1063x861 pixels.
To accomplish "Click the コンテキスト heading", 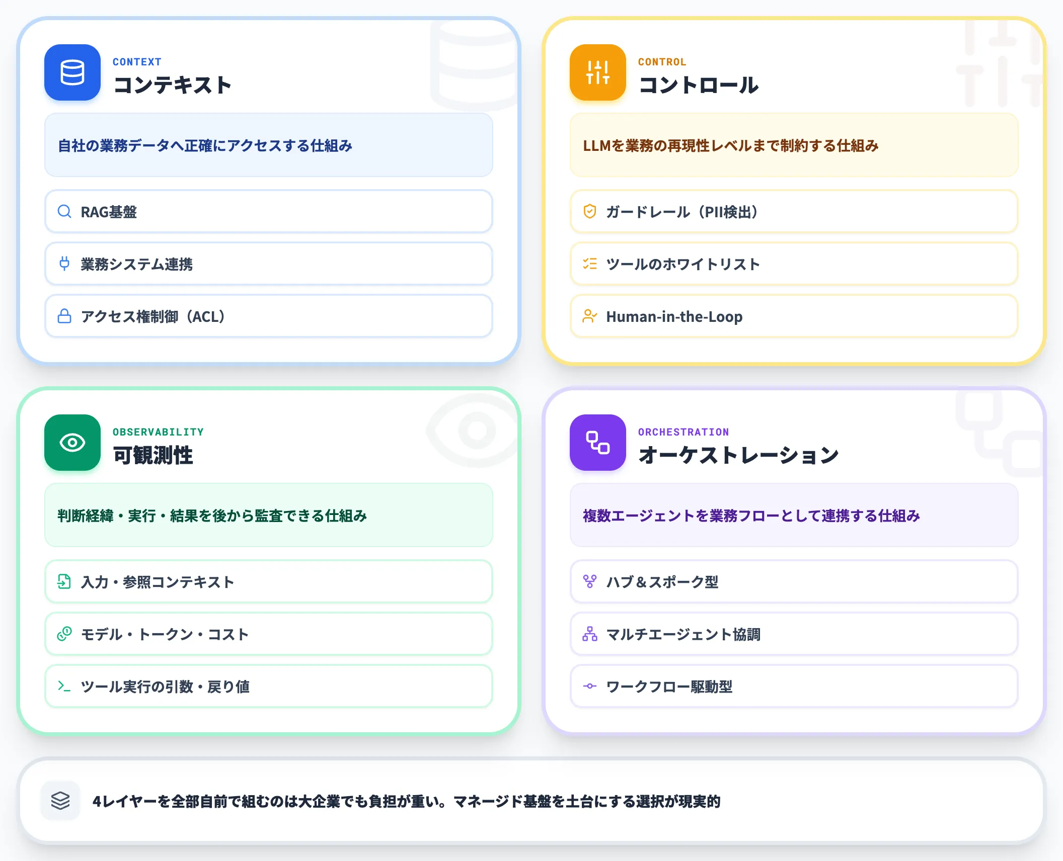I will tap(173, 85).
